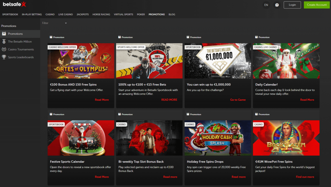Click the €1,000,000 Betsafe Million banner
This screenshot has width=331, height=187.
coord(218,61)
